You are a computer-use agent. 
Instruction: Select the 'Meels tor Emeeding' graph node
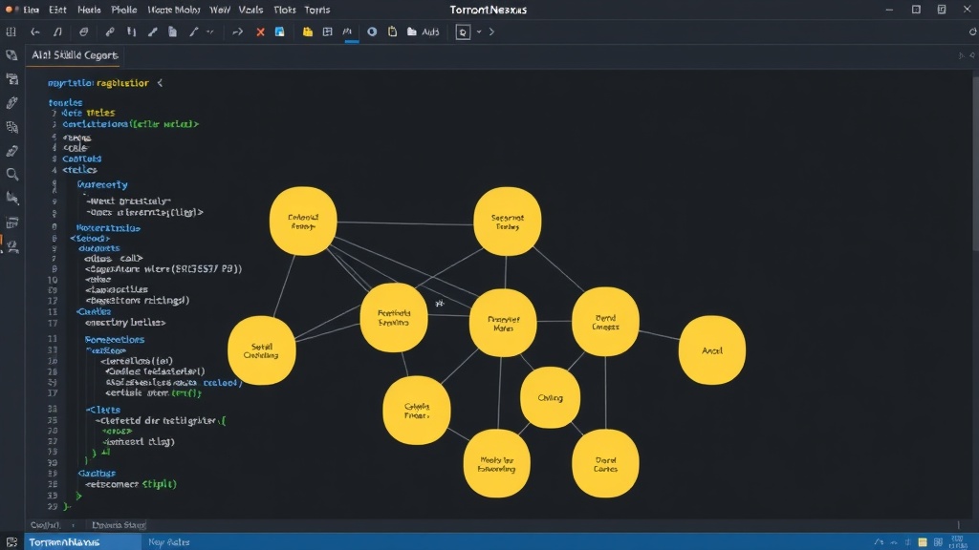tap(496, 464)
